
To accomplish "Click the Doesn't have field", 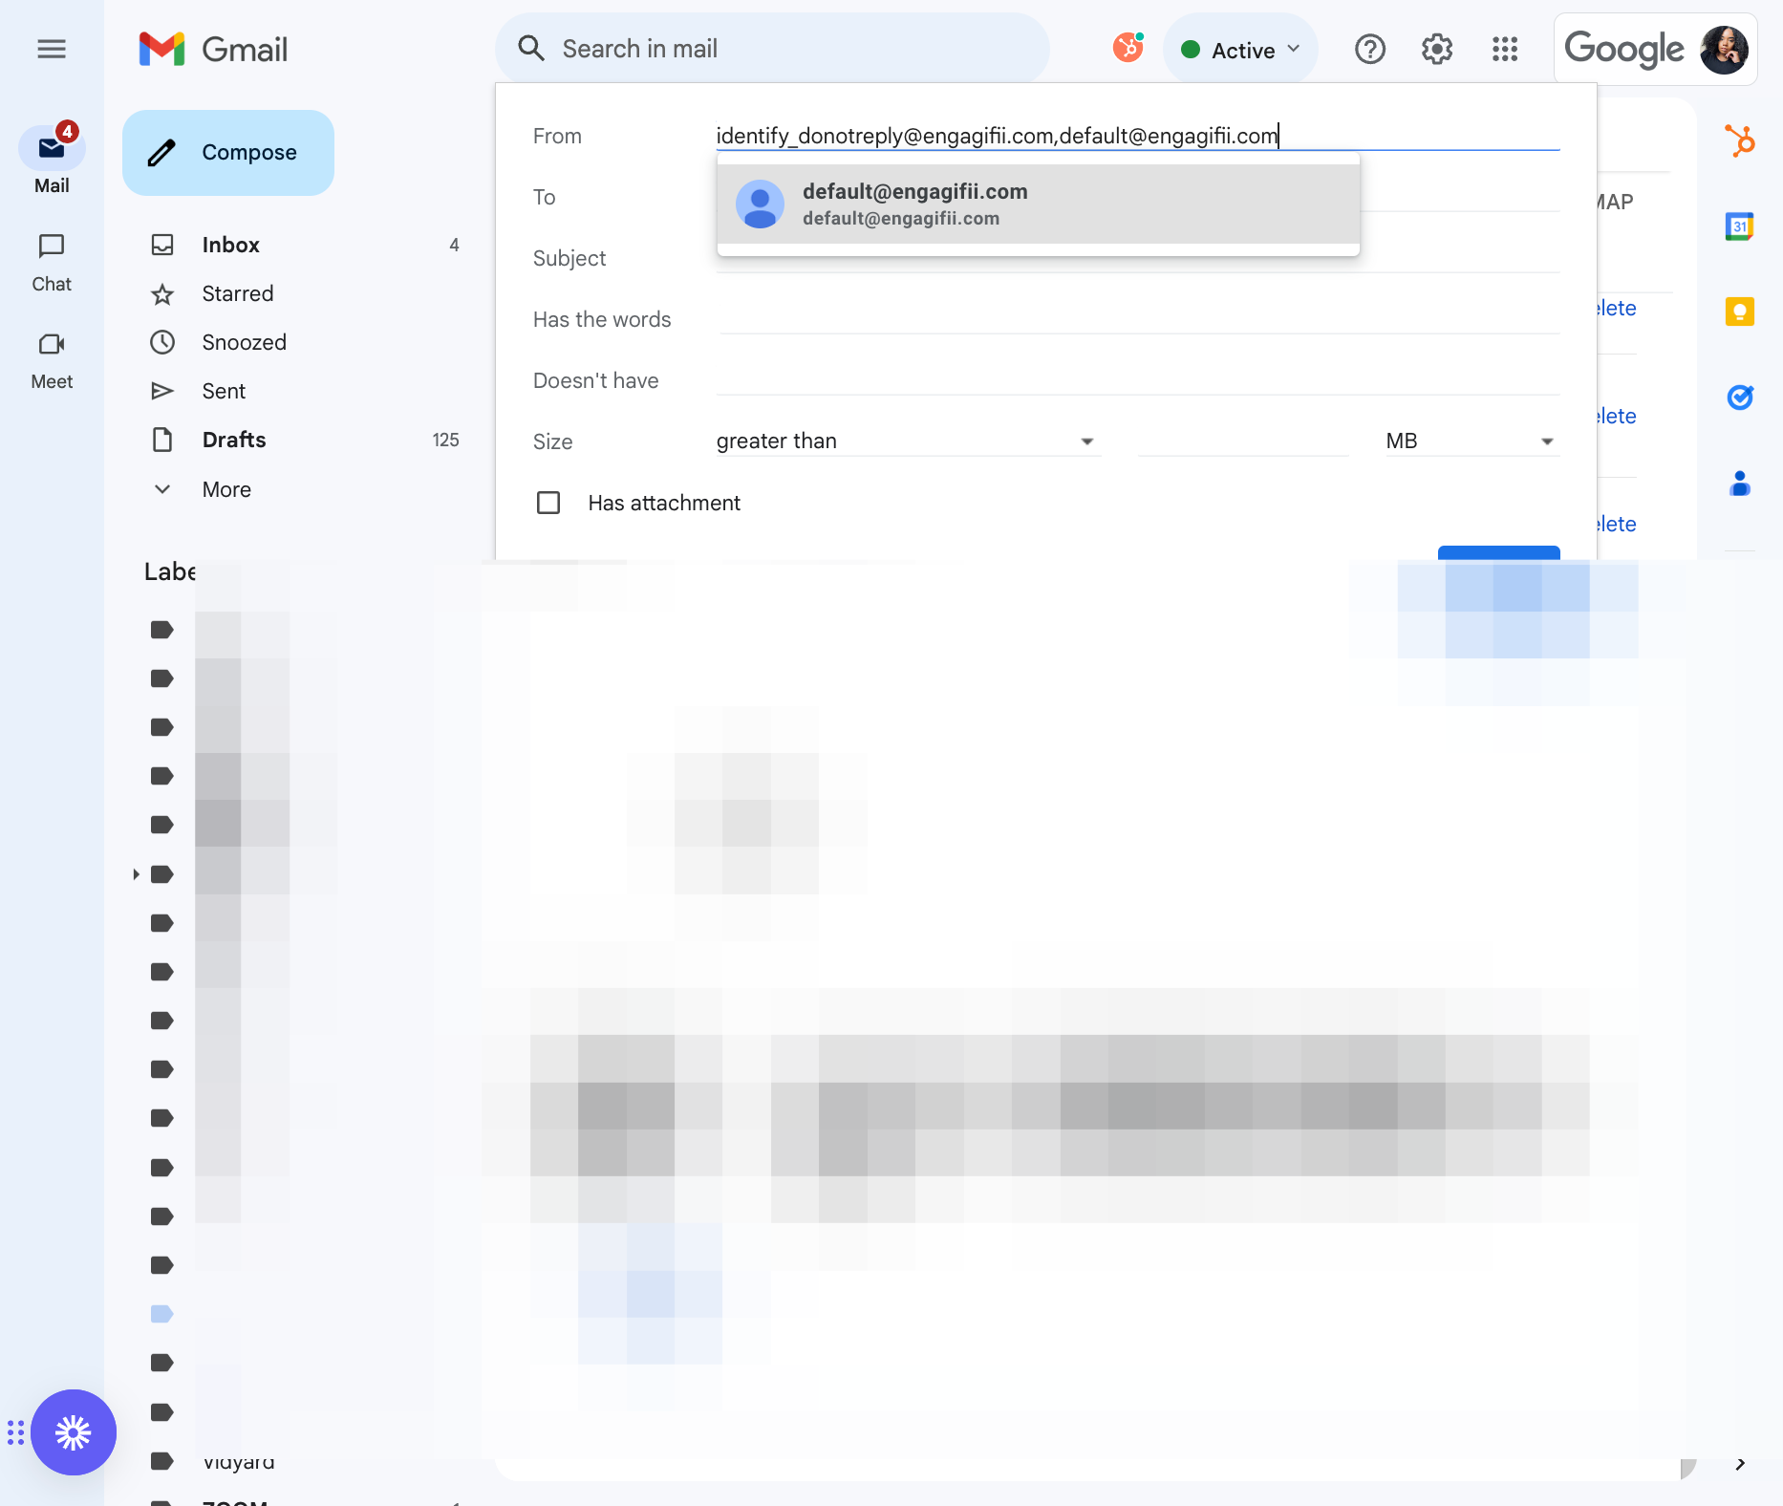I will [x=1137, y=380].
